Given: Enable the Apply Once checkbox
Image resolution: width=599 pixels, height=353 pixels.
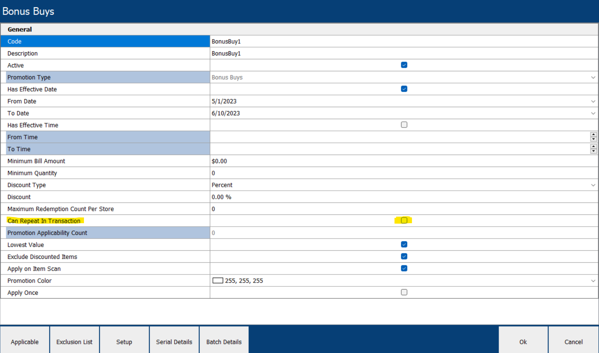Looking at the screenshot, I should click(404, 293).
